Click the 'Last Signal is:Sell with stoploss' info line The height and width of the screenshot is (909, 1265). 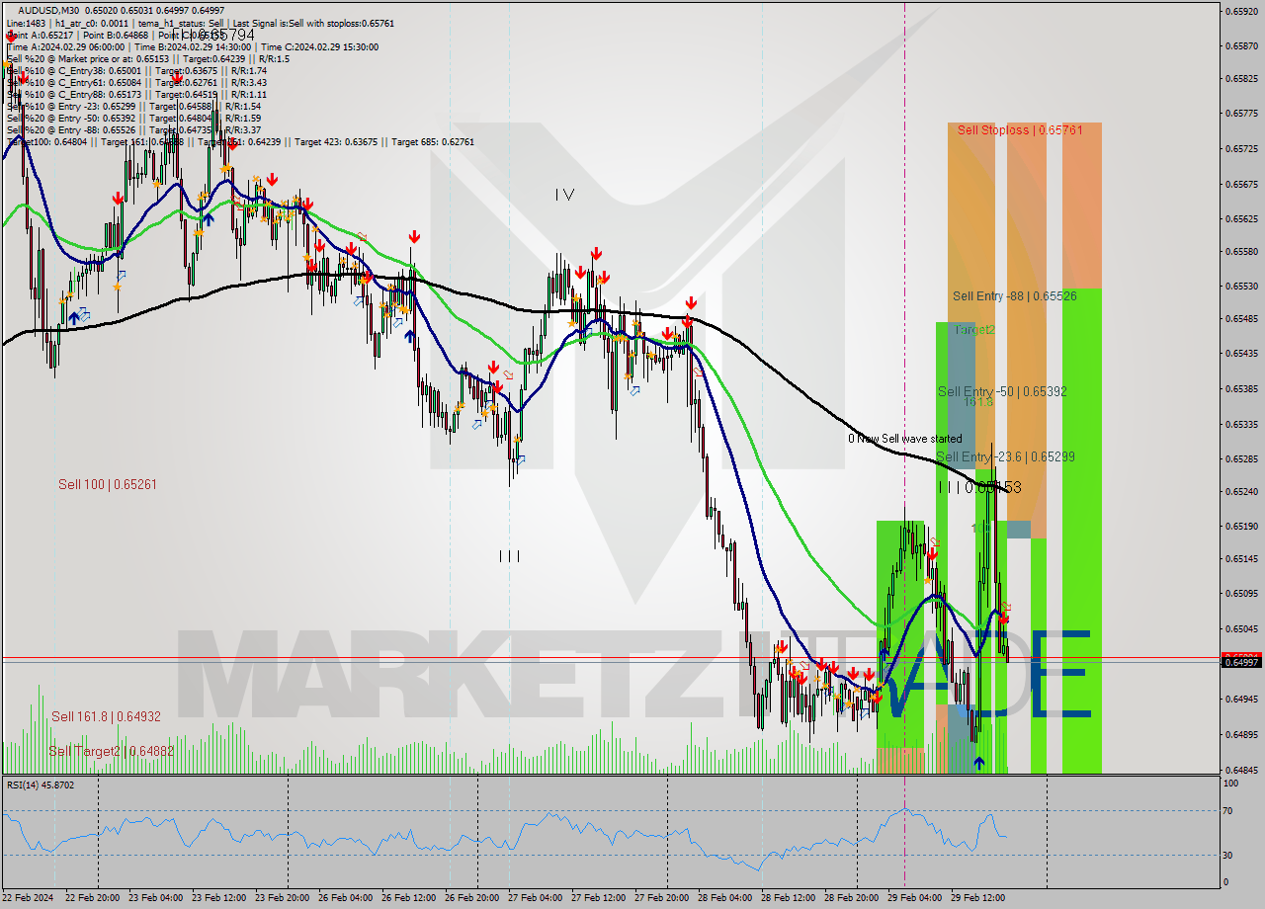click(x=314, y=23)
